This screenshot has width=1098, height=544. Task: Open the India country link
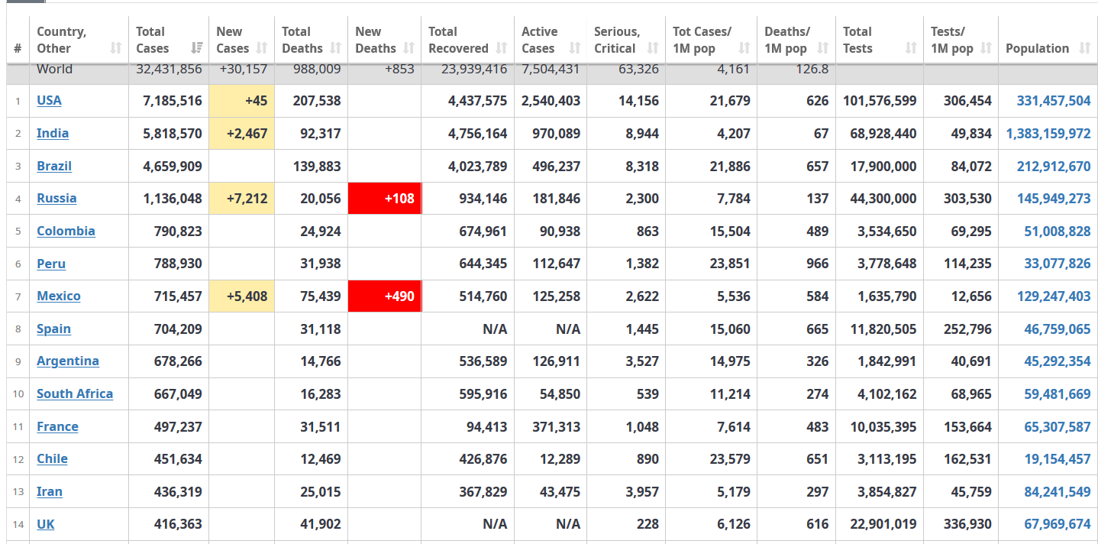(x=53, y=133)
